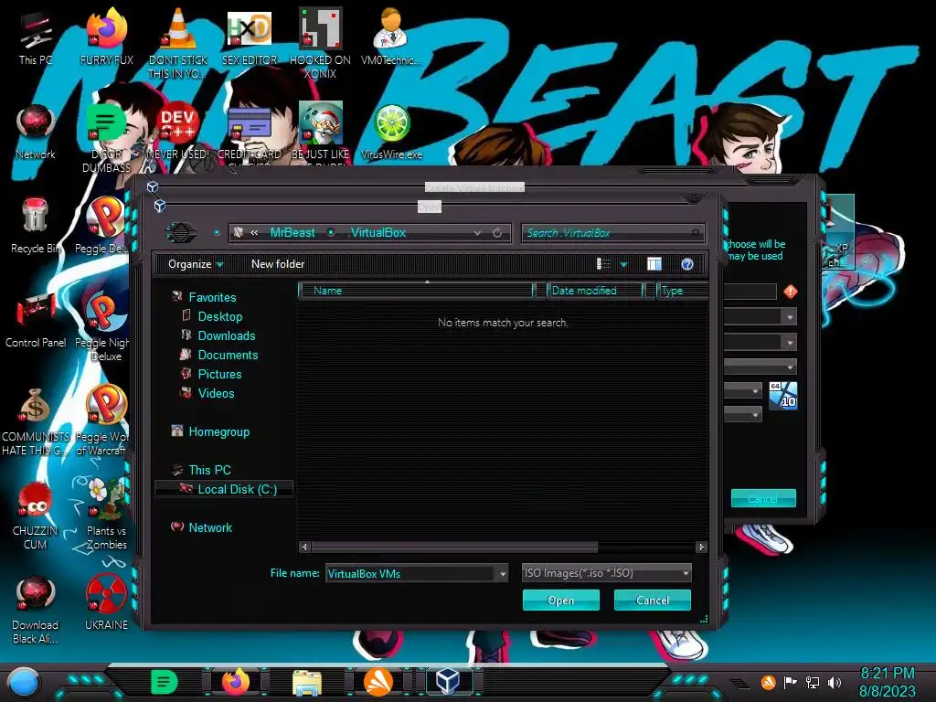This screenshot has height=702, width=936.
Task: Open the Avast tray icon
Action: coord(768,682)
